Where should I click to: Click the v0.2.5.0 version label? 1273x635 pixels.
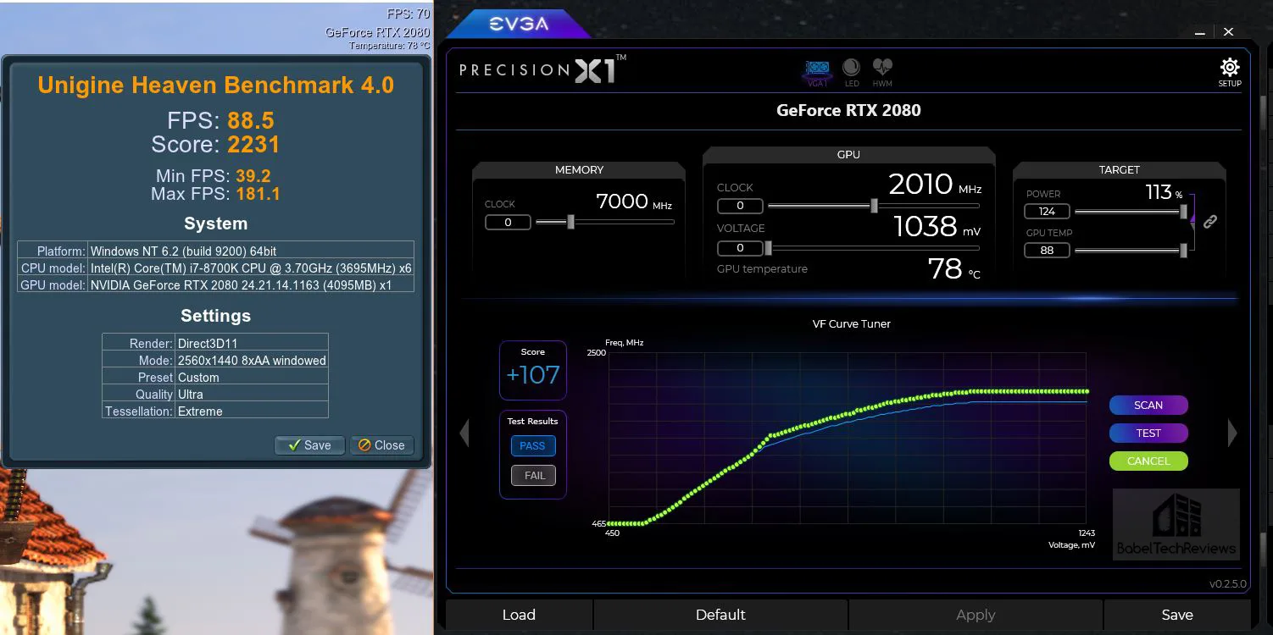(x=1227, y=584)
